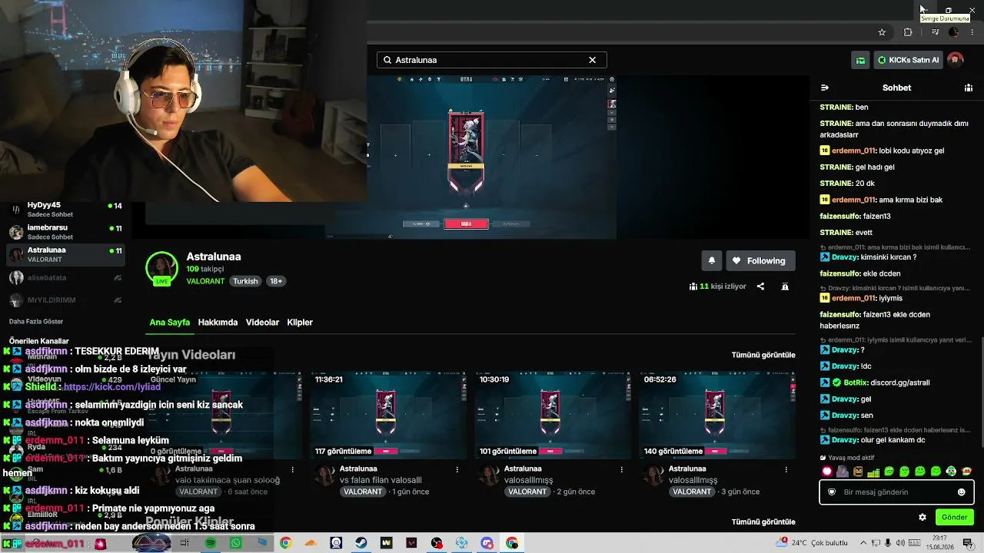984x553 pixels.
Task: Switch to Hakkımda tab
Action: pos(218,323)
